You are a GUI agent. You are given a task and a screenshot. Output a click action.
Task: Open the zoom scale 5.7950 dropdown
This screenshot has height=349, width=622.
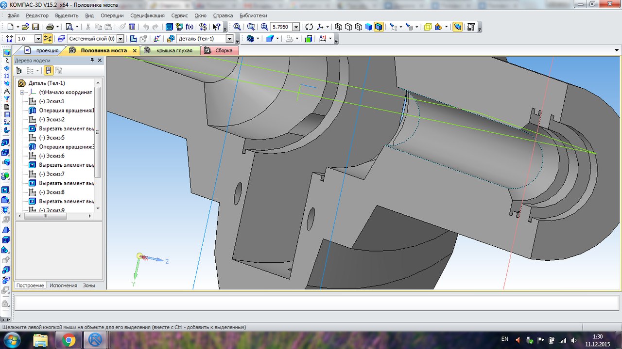296,27
